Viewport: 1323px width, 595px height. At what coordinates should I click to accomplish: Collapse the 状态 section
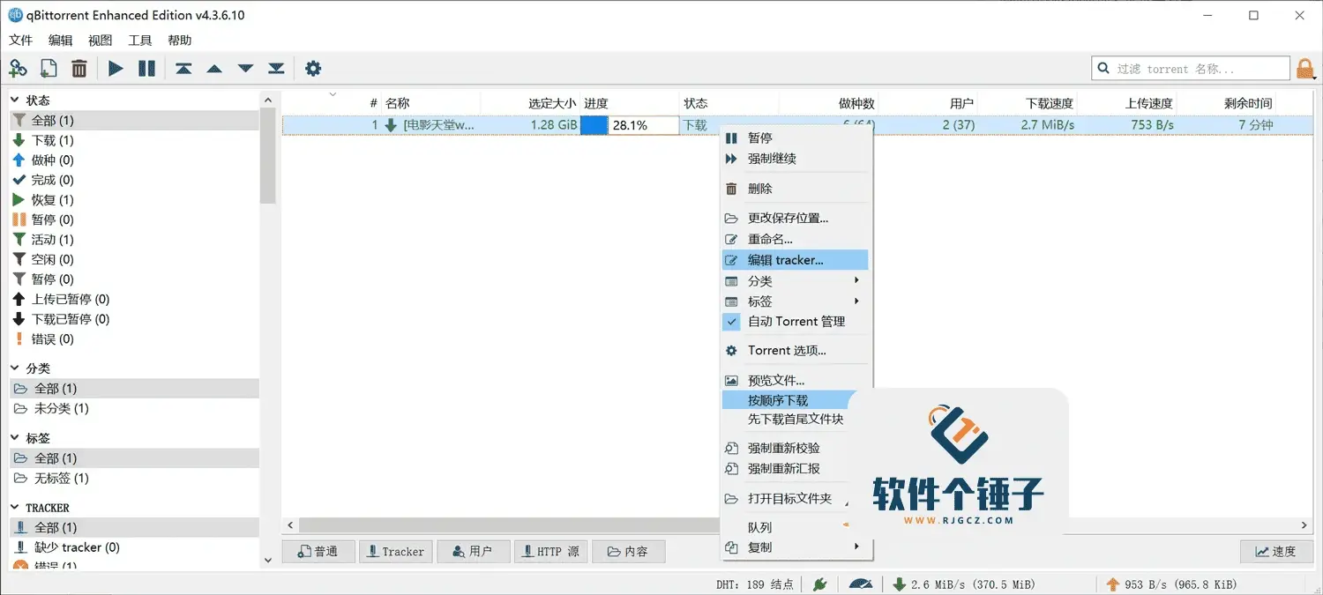point(15,100)
